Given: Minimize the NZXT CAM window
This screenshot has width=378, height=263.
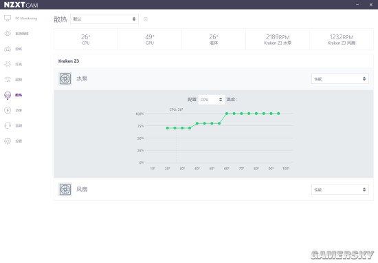Looking at the screenshot, I should pos(357,4).
